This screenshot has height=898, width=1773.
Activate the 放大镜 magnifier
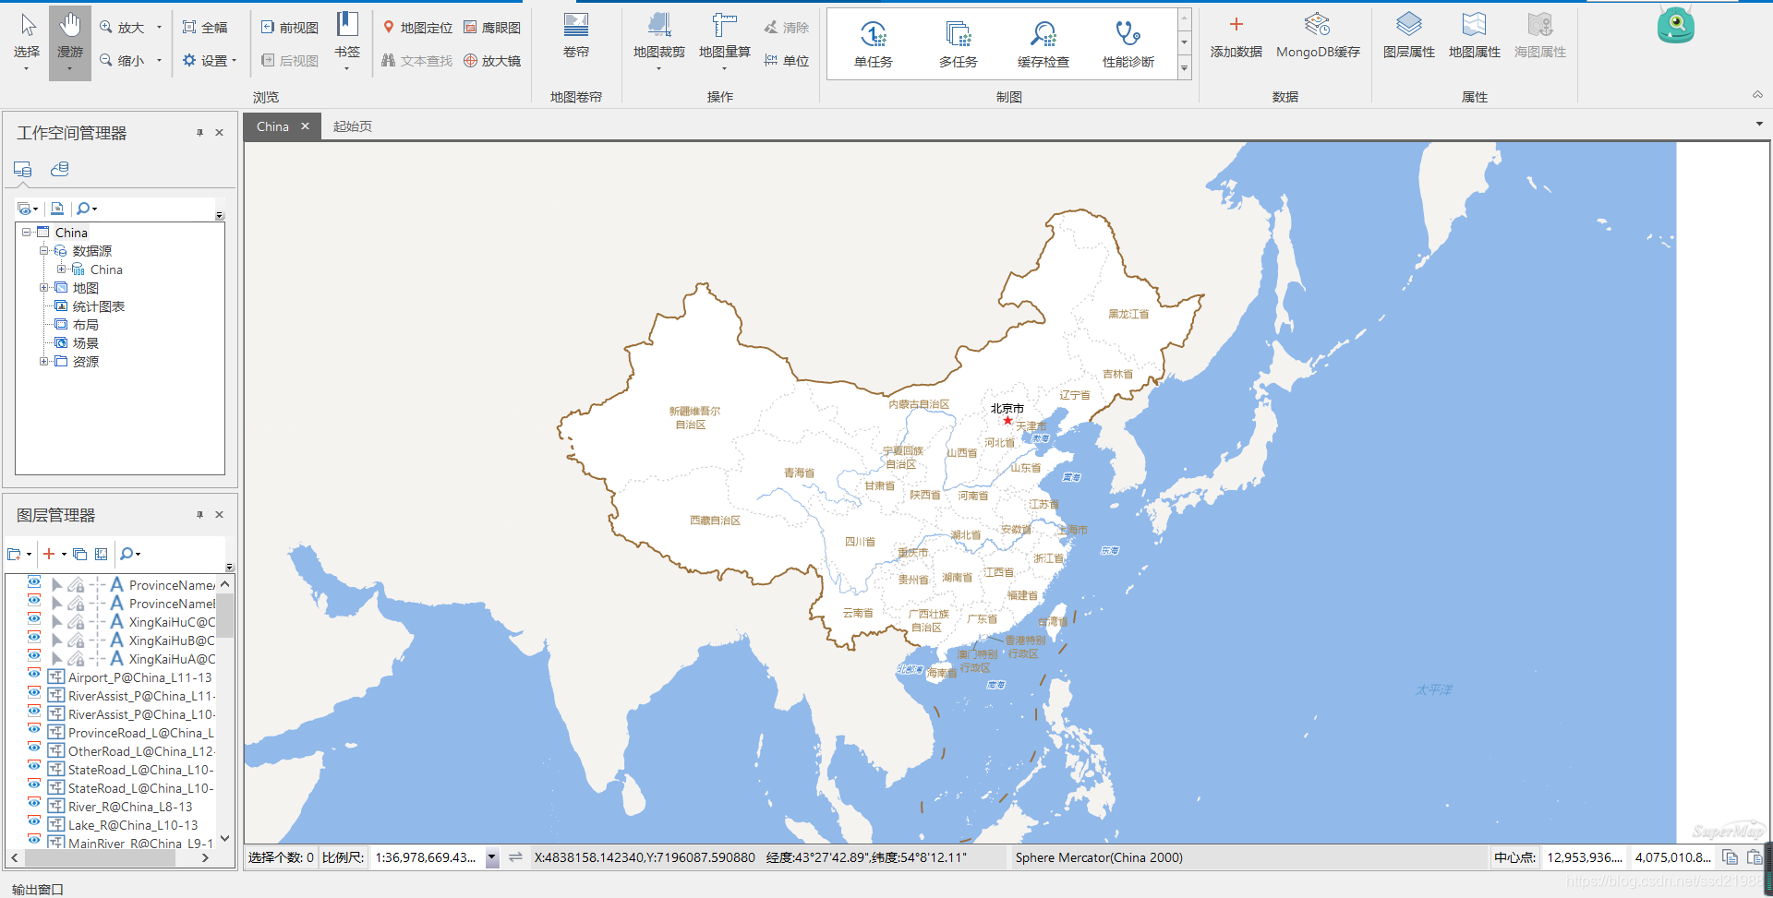click(x=492, y=61)
